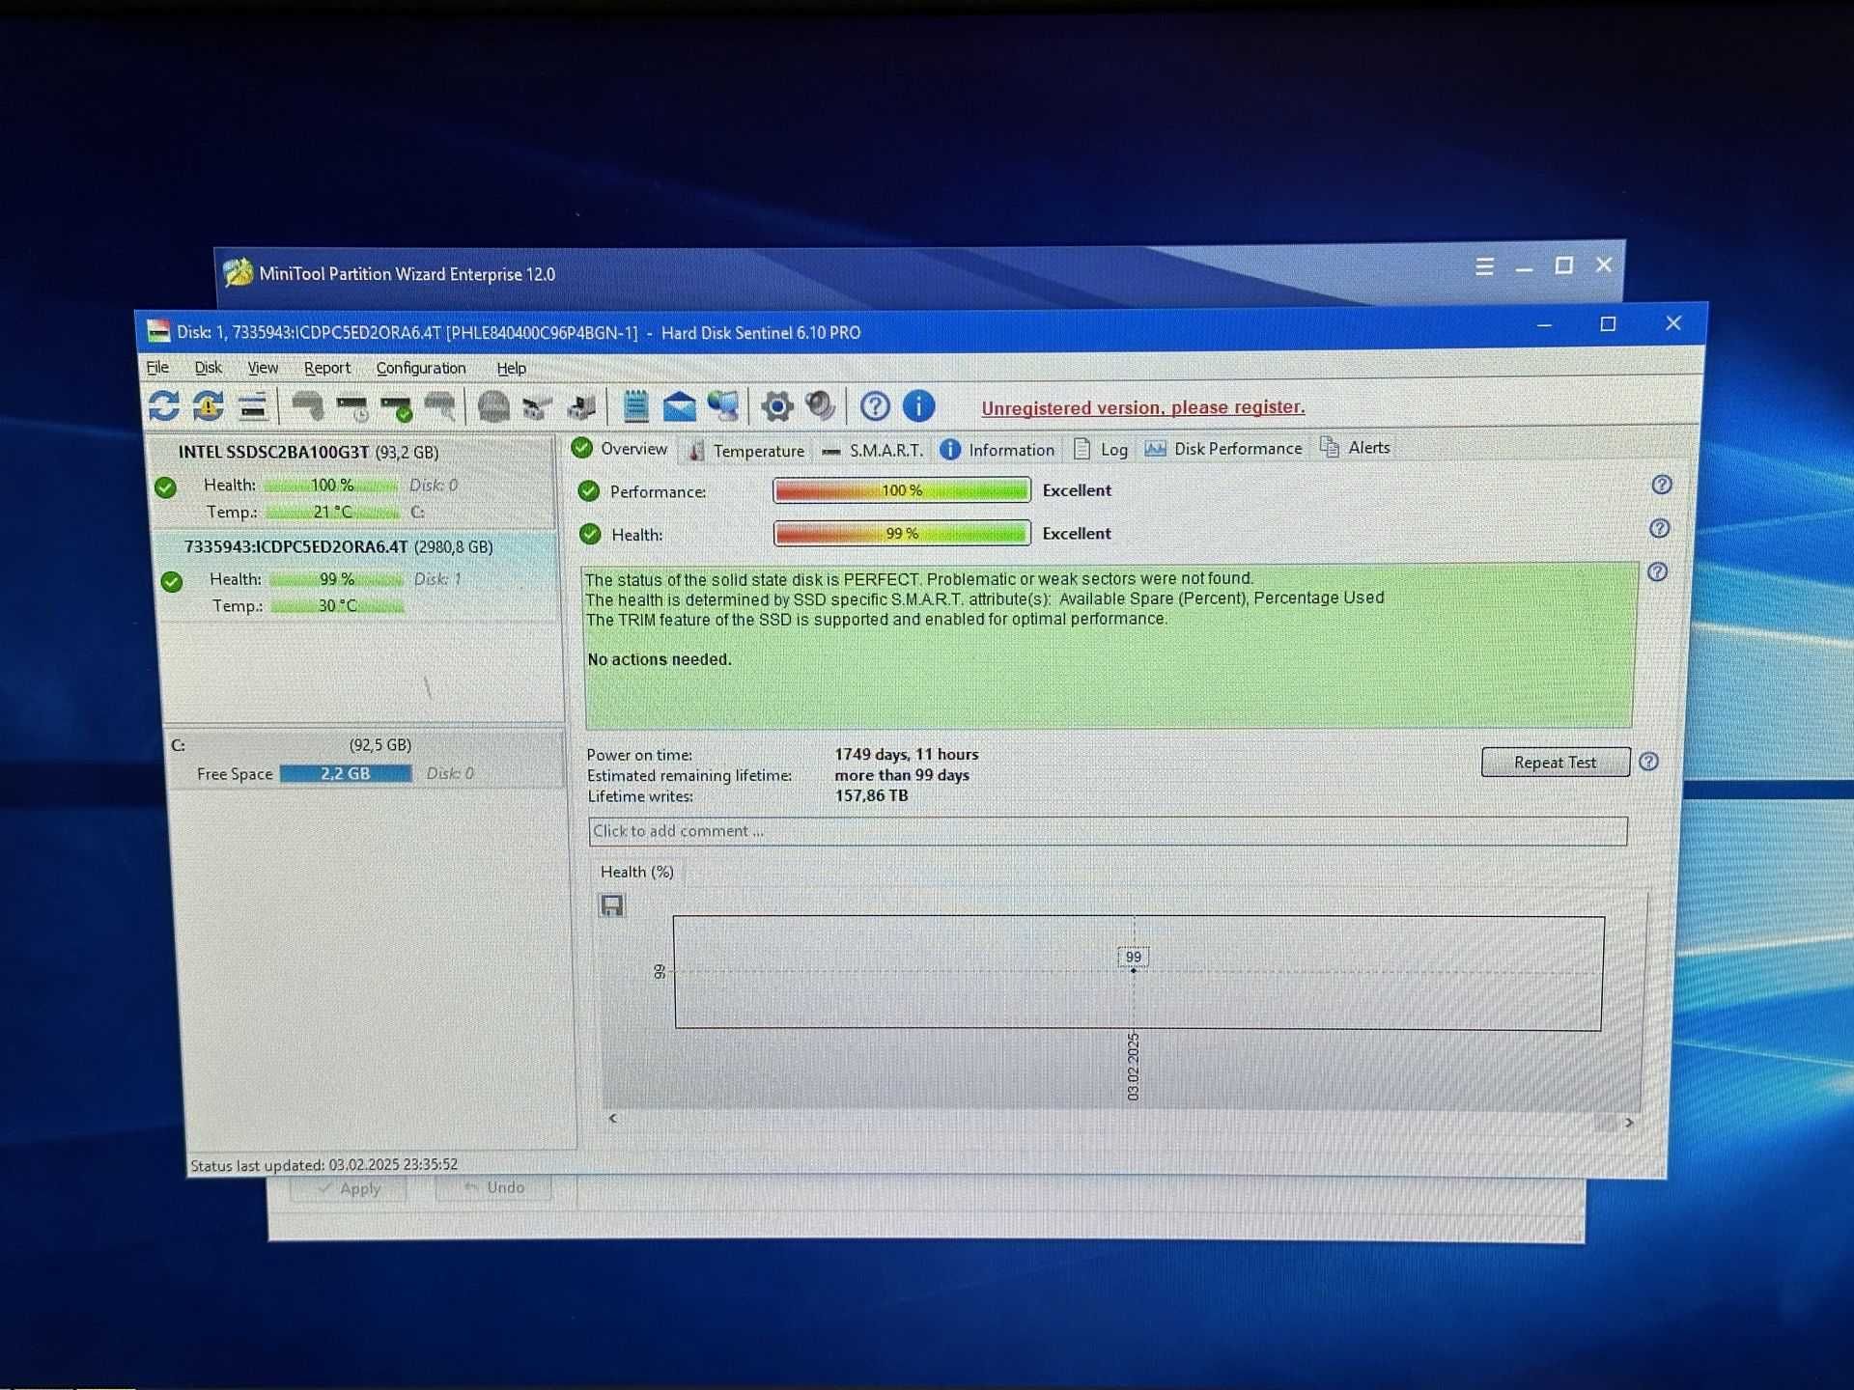Switch to the Disk Performance tab
This screenshot has width=1854, height=1390.
(x=1223, y=448)
